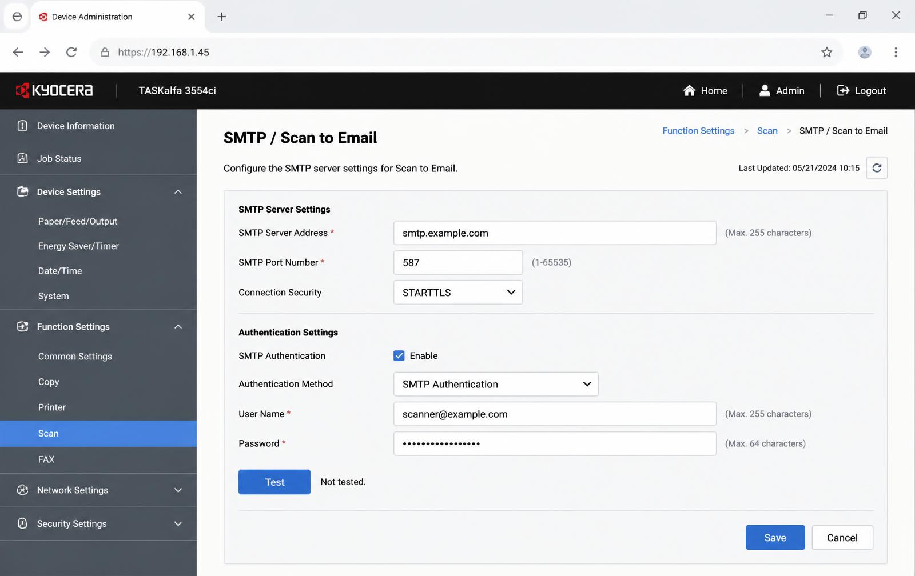The image size is (915, 576).
Task: Toggle the SMTP Authentication Enable checkbox
Action: pyautogui.click(x=399, y=355)
